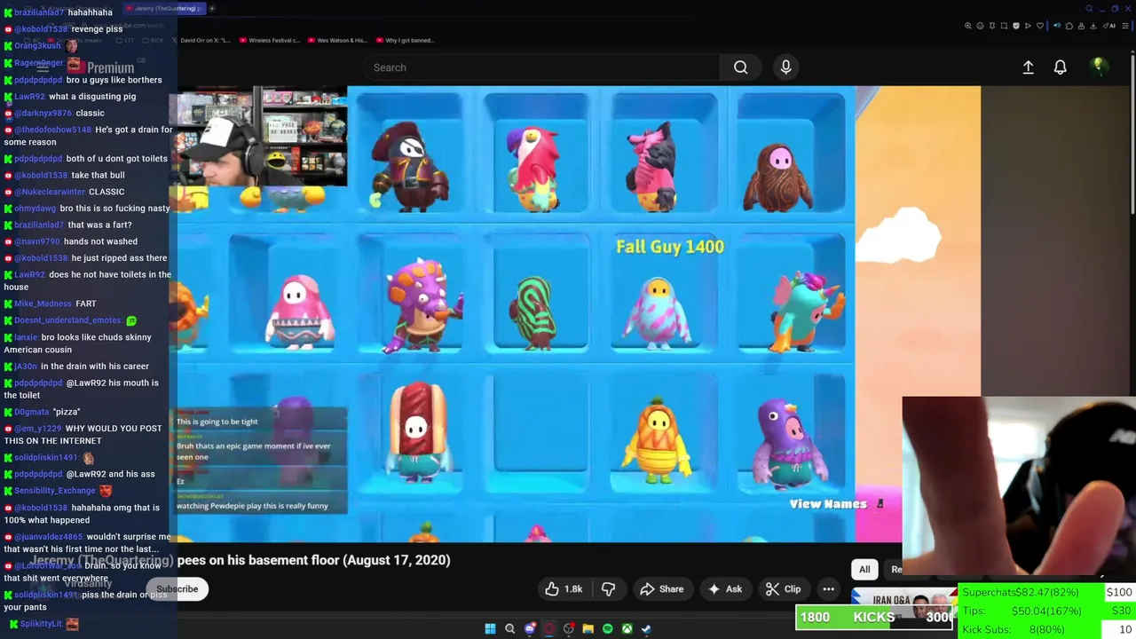1136x639 pixels.
Task: Open the three-dot more actions menu
Action: [828, 588]
